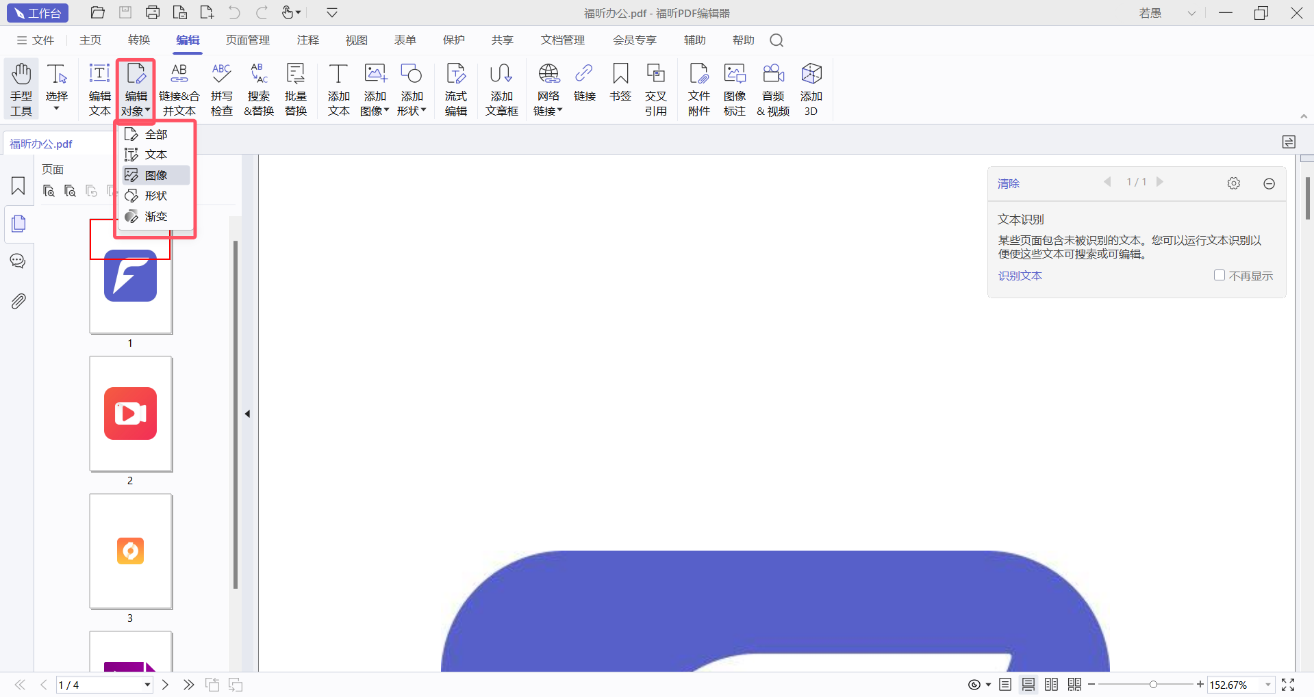Collapse the text recognition panel (minus icon)

tap(1269, 183)
